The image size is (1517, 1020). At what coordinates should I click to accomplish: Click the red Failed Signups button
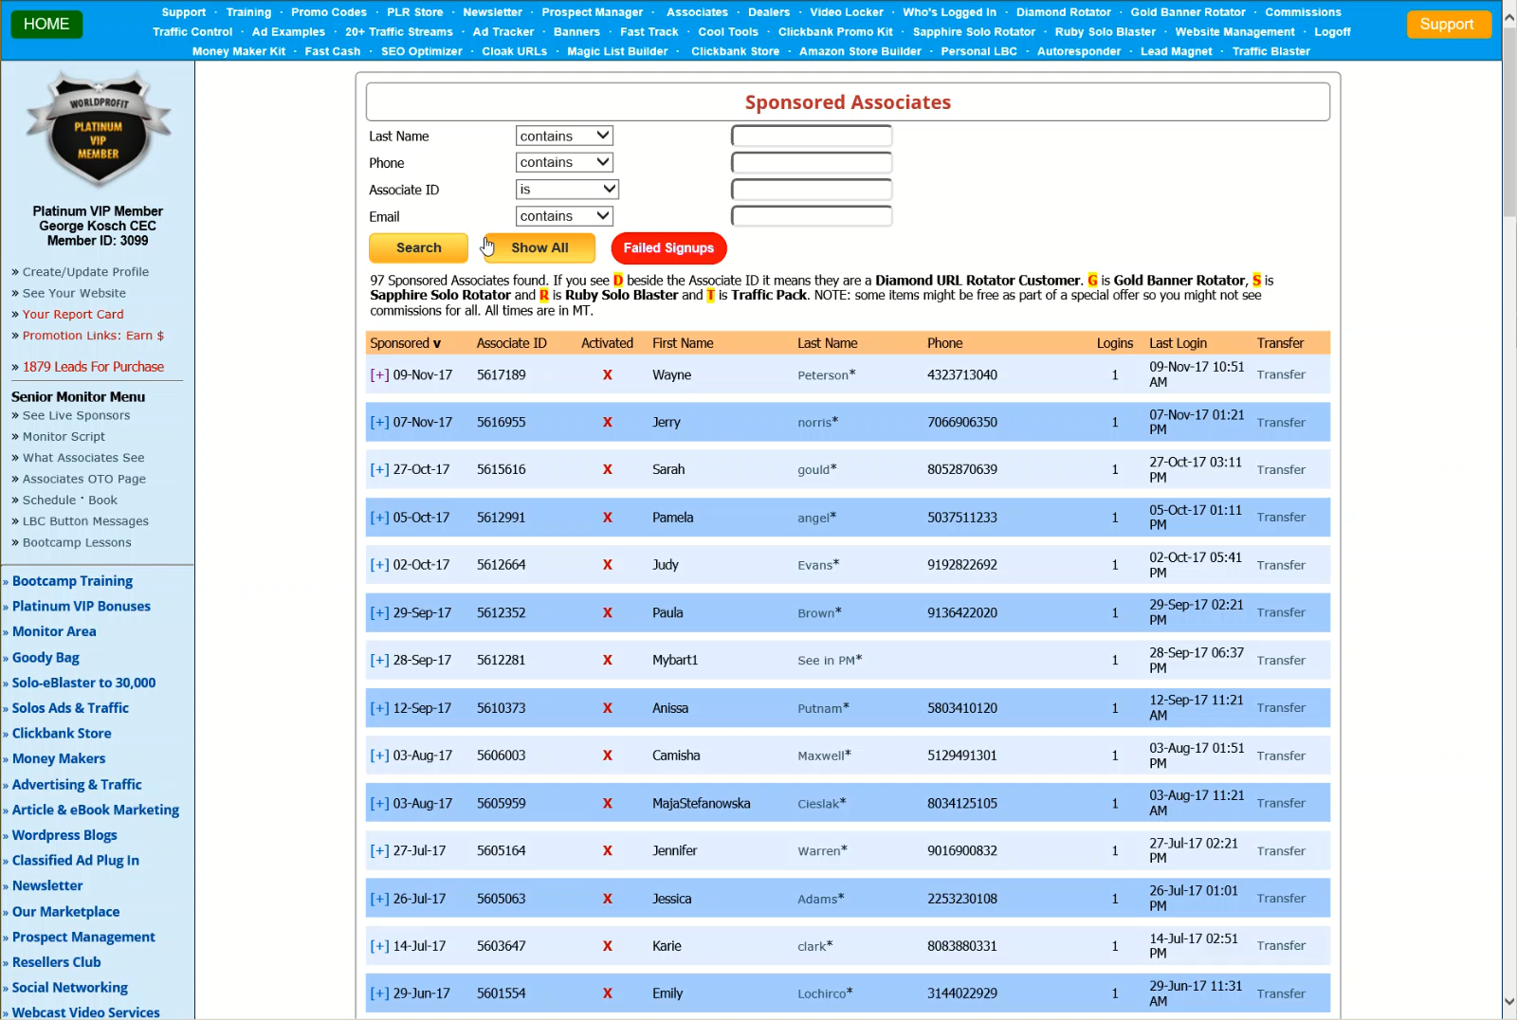(668, 248)
